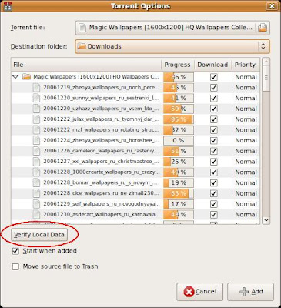The width and height of the screenshot is (281, 308).
Task: Cancel the torrent options dialog
Action: click(199, 292)
